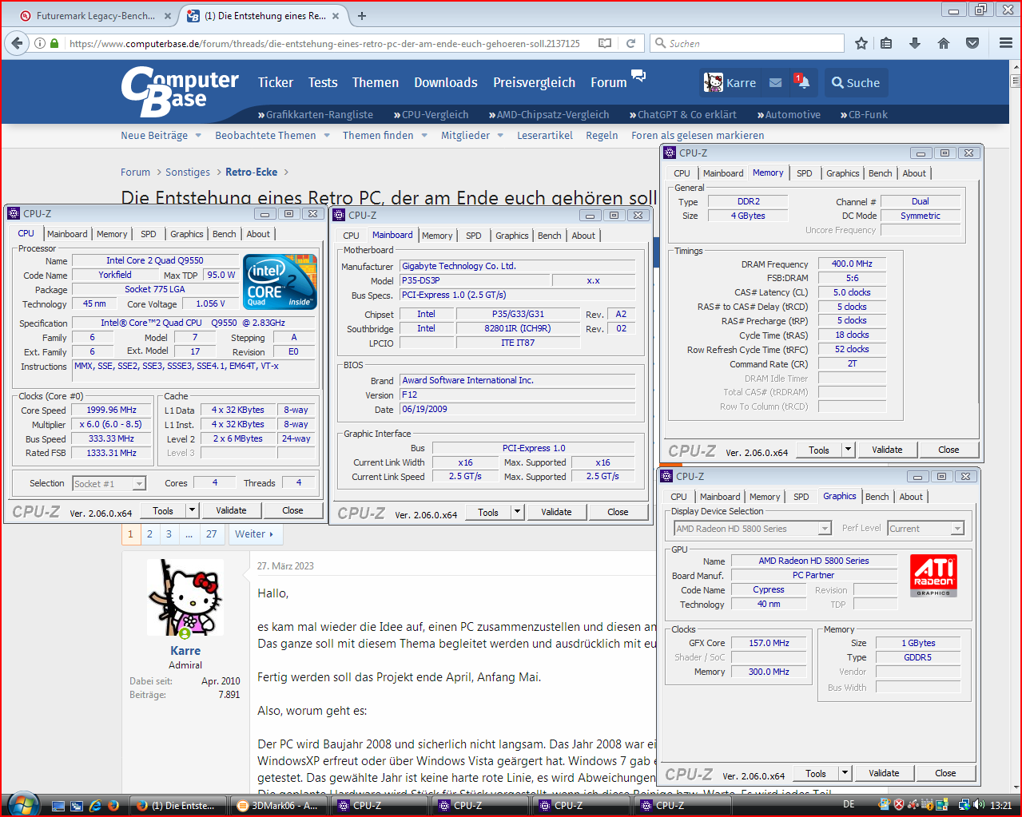Screen dimensions: 1022x817
Task: Open the volume speaker tray icon
Action: (x=979, y=805)
